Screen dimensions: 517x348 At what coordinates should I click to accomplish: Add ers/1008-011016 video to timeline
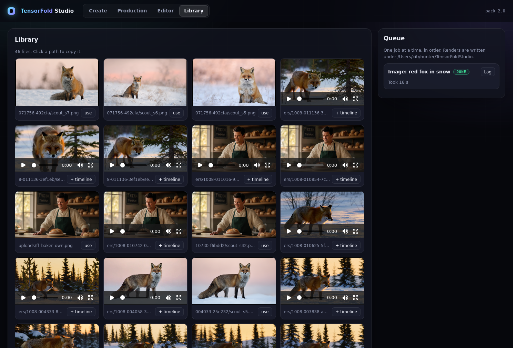coord(258,180)
